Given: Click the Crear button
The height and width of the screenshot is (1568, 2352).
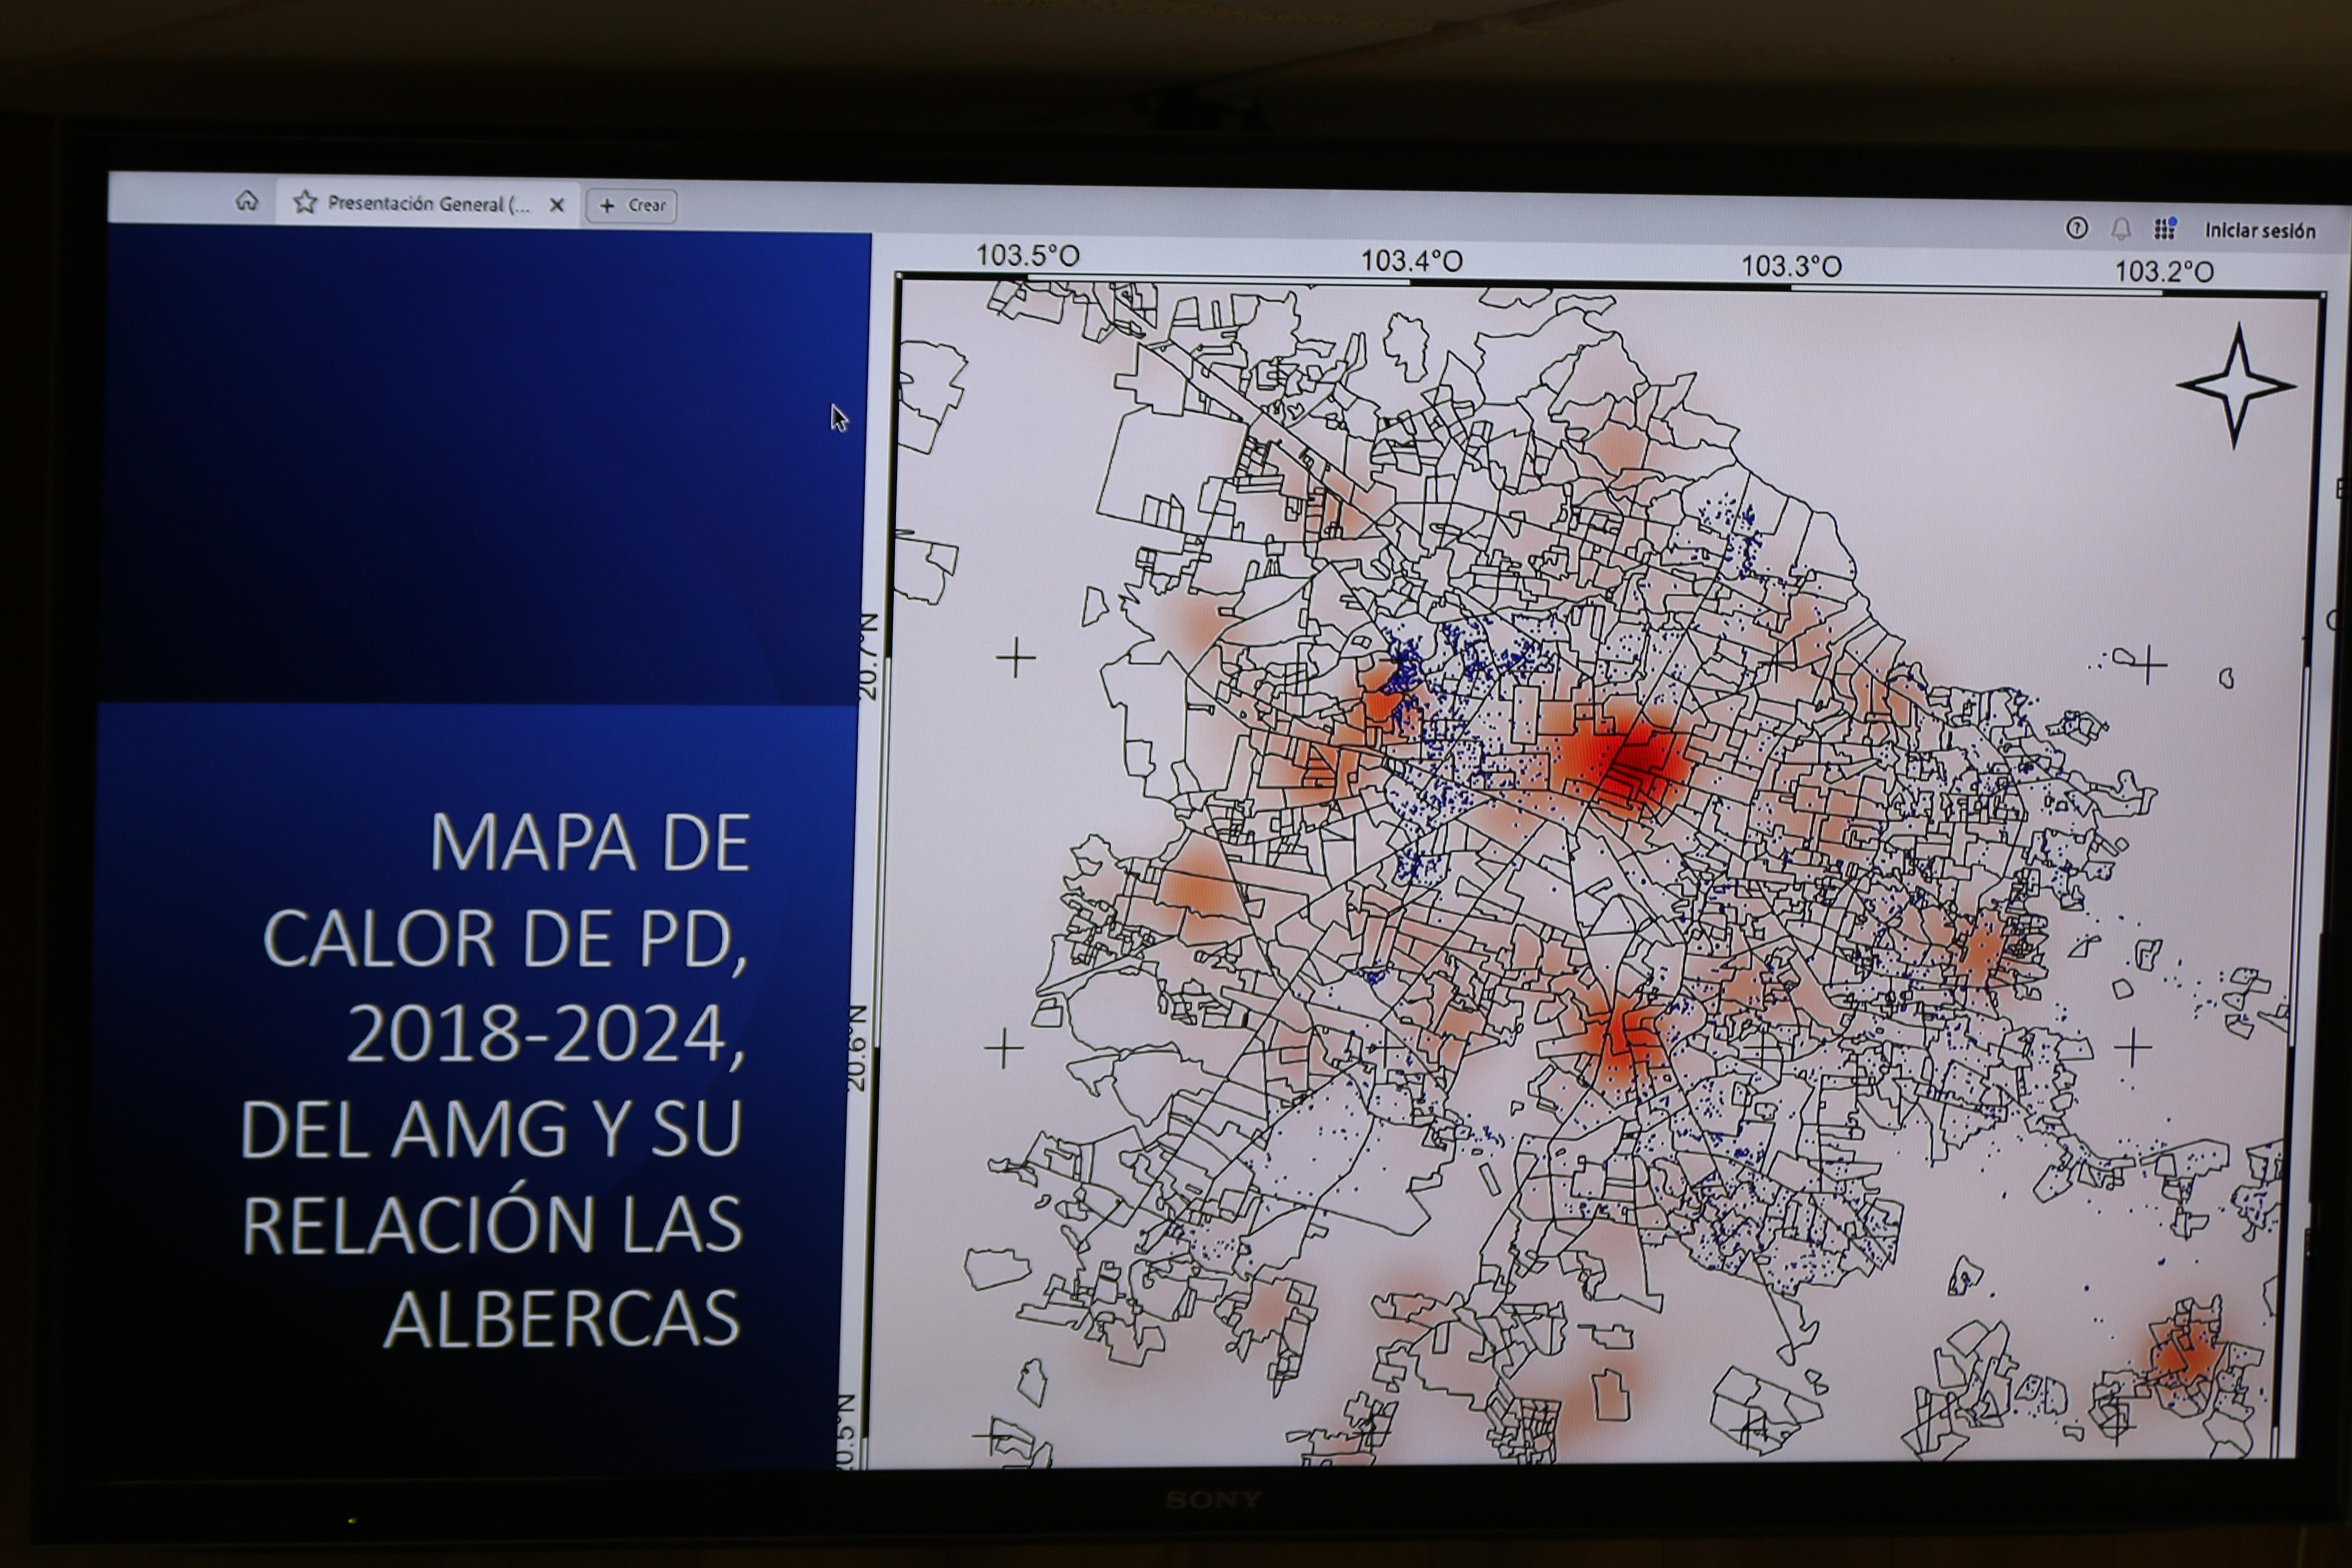Looking at the screenshot, I should tap(632, 205).
